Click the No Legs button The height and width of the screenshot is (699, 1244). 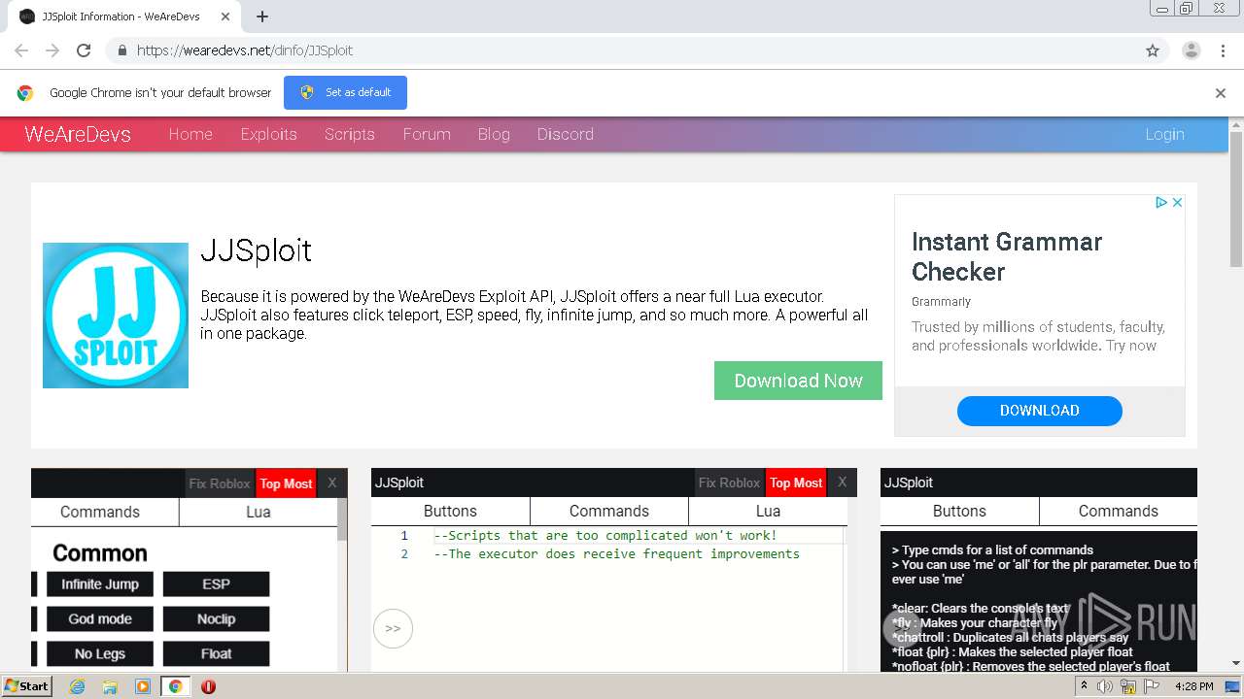100,654
